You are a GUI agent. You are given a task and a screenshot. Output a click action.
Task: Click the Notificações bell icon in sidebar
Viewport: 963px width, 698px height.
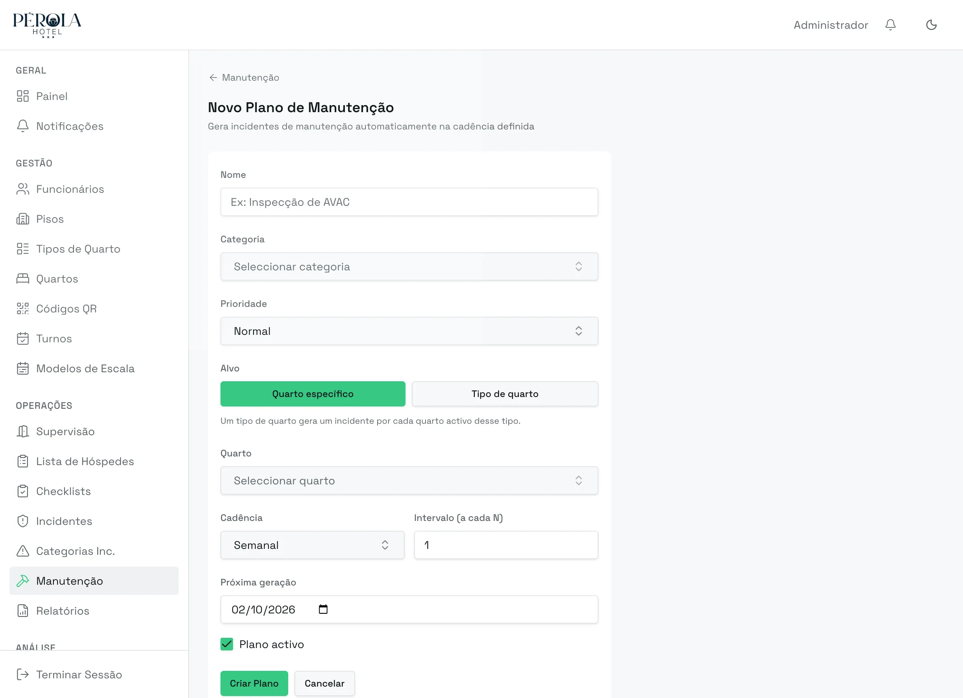[23, 126]
